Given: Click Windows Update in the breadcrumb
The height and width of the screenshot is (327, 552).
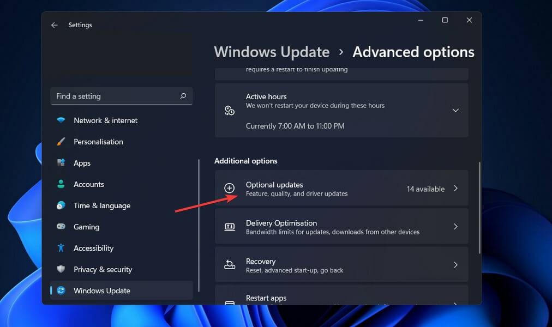Looking at the screenshot, I should click(272, 52).
